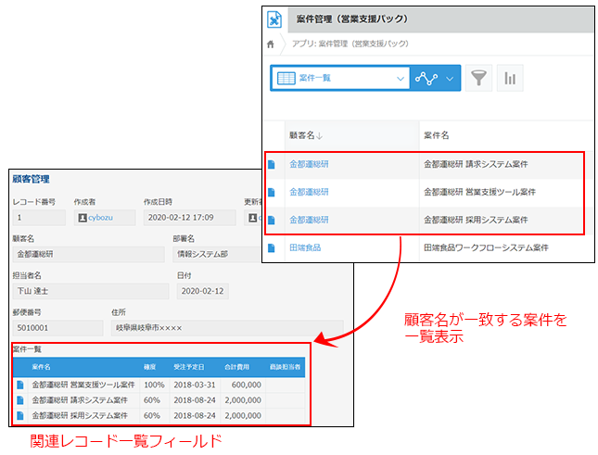Screen dimensions: 598x455
Task: Click the 田端食品 customer link
Action: [x=305, y=247]
